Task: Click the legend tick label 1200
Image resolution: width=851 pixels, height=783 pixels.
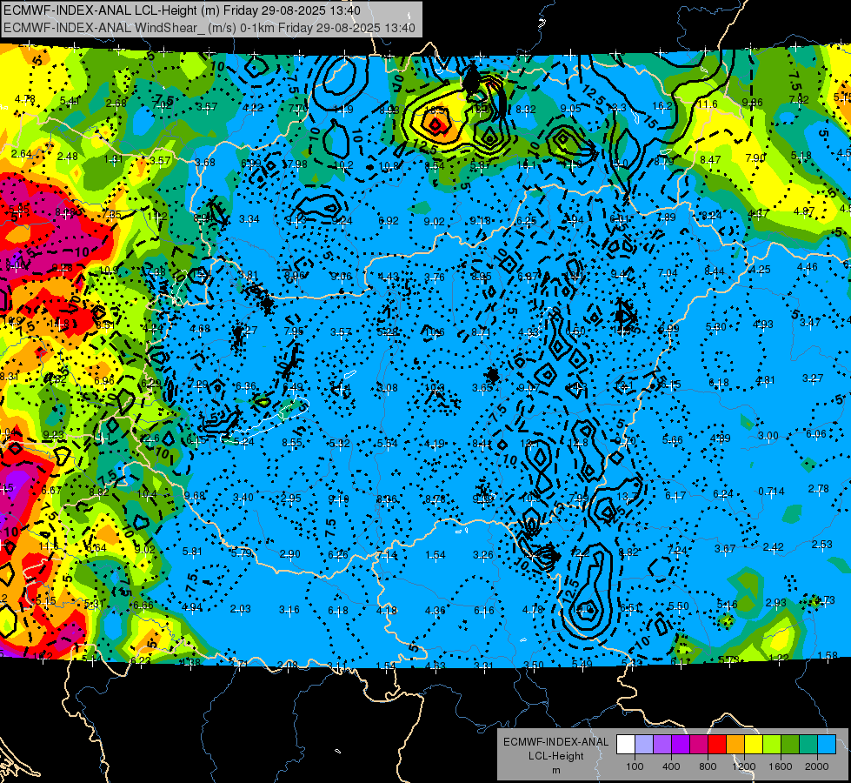Action: pyautogui.click(x=744, y=766)
